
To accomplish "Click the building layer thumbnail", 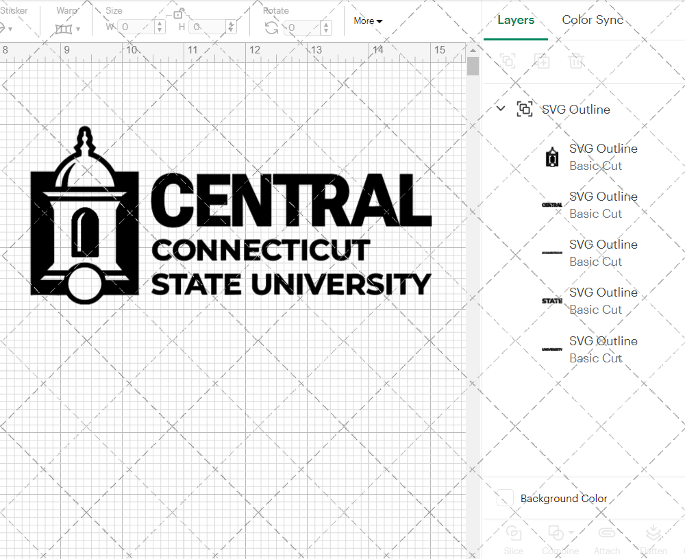I will click(x=552, y=157).
